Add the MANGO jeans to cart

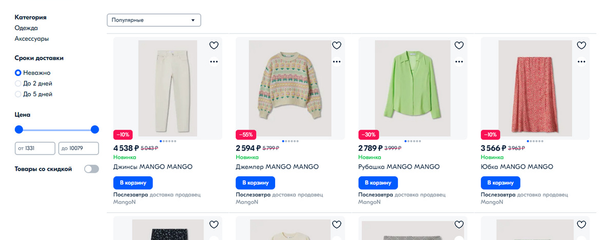(133, 182)
